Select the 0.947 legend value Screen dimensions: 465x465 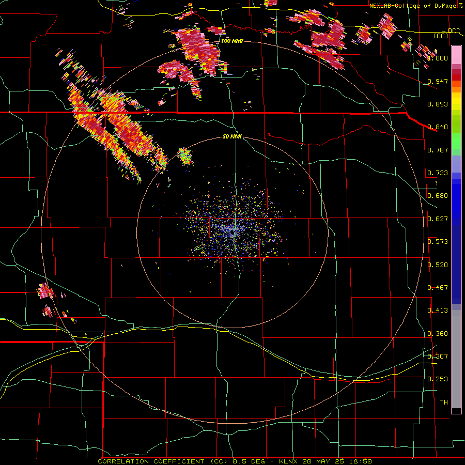click(x=438, y=81)
